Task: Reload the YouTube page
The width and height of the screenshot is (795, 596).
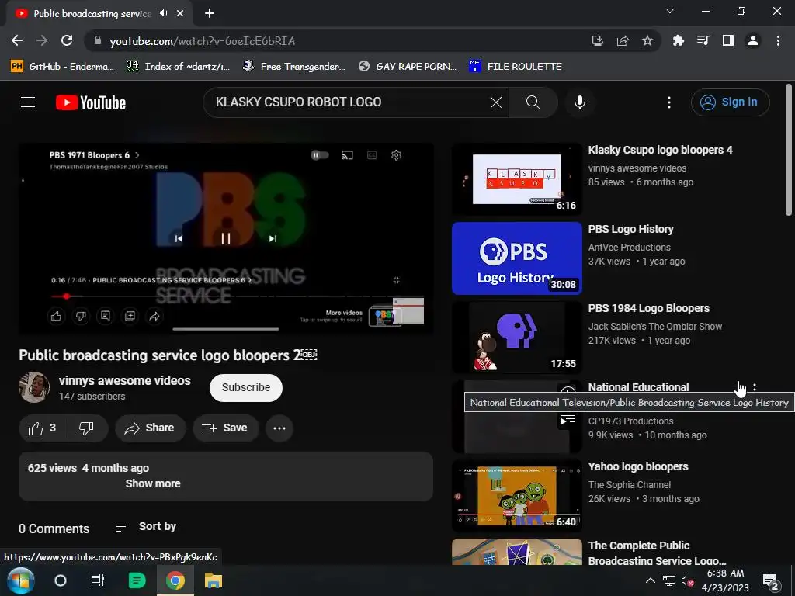Action: click(67, 40)
